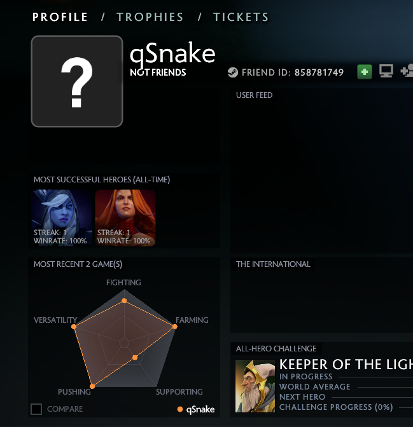Click the Fighting point on the radar chart
Viewport: 413px width, 427px height.
pyautogui.click(x=124, y=301)
